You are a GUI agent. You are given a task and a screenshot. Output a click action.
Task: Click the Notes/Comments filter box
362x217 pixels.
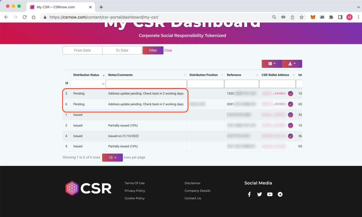(x=146, y=84)
